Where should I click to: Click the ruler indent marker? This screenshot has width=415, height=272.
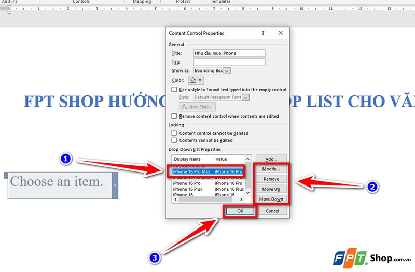pos(9,9)
